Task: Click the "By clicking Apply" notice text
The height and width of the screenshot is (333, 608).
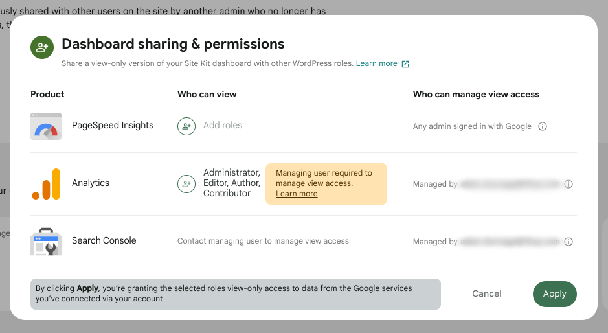Action: coord(224,293)
